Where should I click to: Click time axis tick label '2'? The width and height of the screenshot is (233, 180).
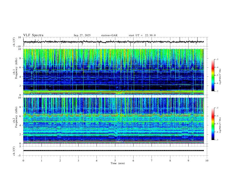(x=60, y=161)
